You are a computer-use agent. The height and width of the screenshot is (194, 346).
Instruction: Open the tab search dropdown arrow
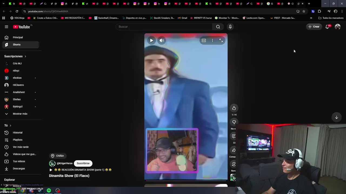[4, 4]
